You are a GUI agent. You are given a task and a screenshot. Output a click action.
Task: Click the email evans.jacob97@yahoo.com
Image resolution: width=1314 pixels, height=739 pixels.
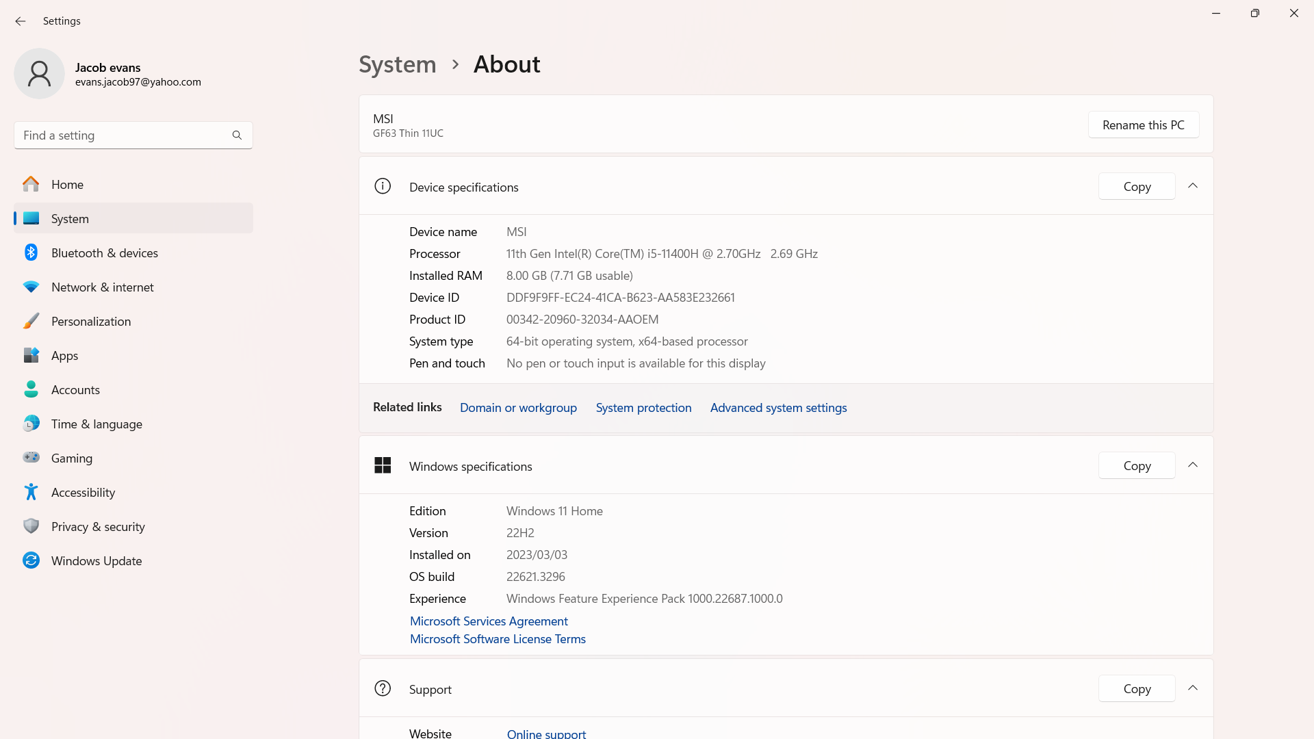138,82
